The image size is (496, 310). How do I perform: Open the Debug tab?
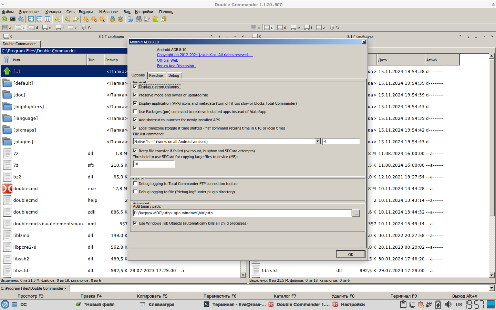tap(174, 75)
